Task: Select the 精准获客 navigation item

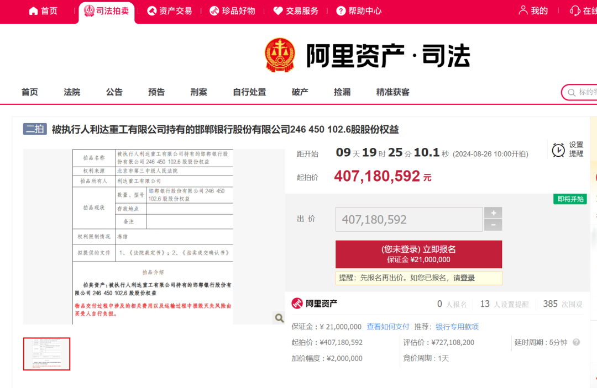Action: 393,92
